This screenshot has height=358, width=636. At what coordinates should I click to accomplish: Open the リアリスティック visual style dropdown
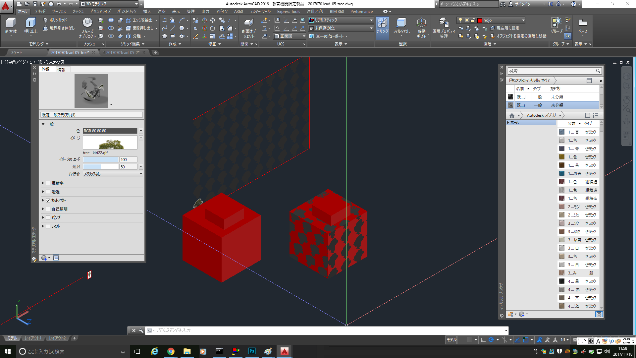click(371, 20)
